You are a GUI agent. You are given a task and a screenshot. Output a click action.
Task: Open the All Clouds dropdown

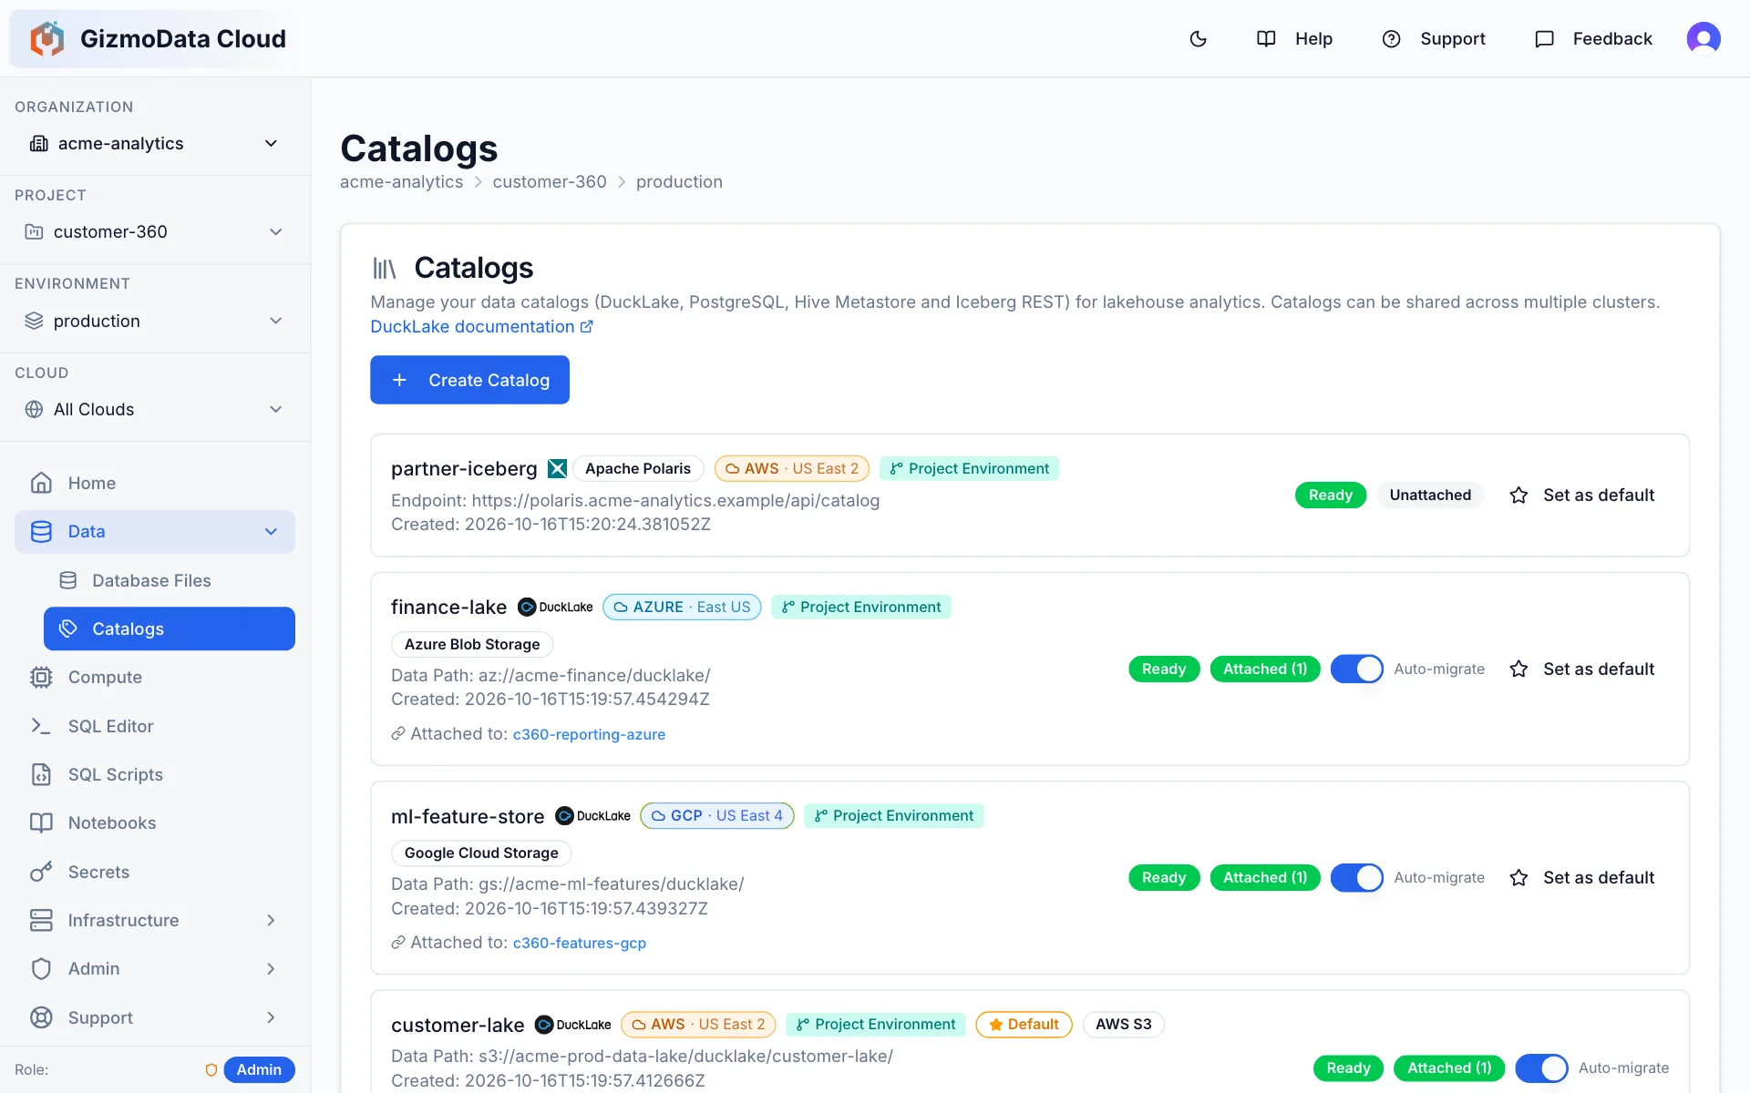(x=155, y=409)
